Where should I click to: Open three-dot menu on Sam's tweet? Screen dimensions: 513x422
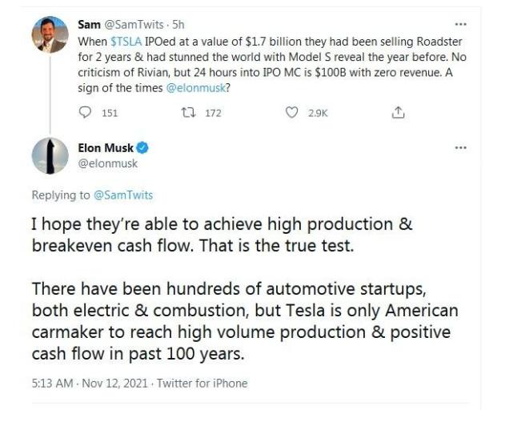[x=461, y=24]
